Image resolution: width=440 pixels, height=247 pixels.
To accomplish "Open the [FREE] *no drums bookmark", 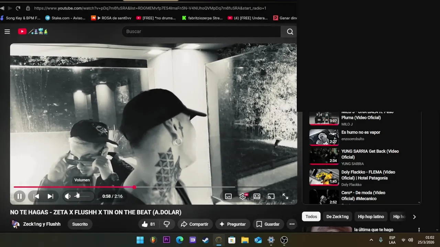I will point(156,18).
